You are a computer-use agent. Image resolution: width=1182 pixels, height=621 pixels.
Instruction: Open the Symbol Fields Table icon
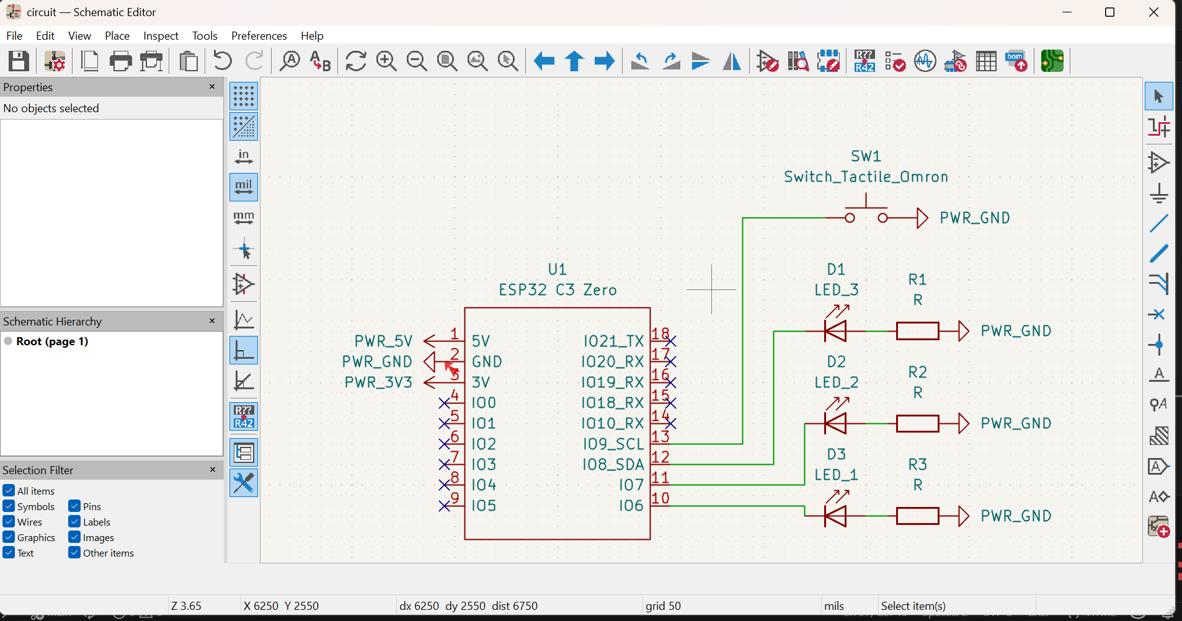pyautogui.click(x=986, y=61)
